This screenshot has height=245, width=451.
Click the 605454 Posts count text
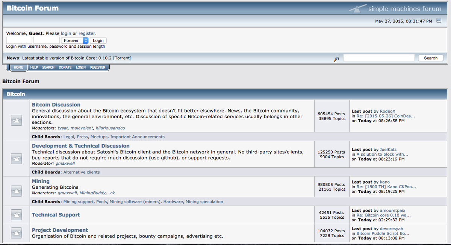point(331,114)
